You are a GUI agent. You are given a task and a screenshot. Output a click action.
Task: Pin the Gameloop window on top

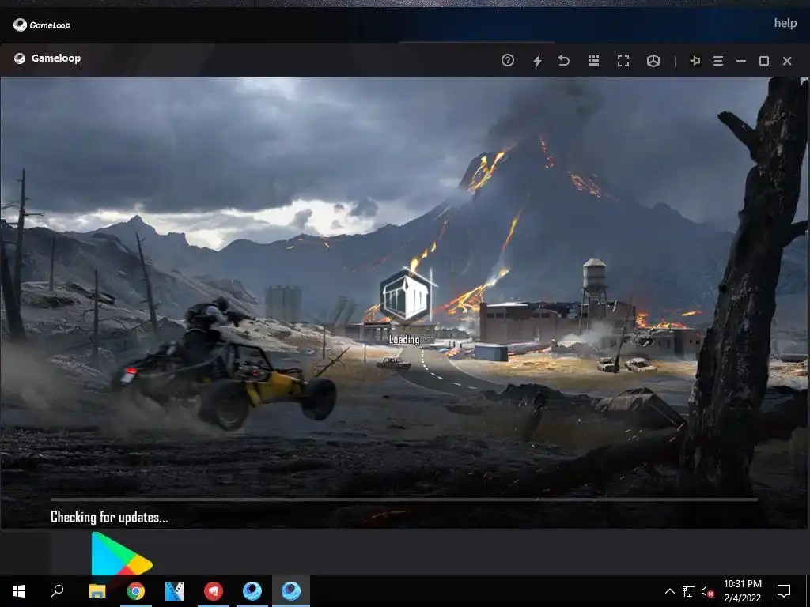coord(695,61)
